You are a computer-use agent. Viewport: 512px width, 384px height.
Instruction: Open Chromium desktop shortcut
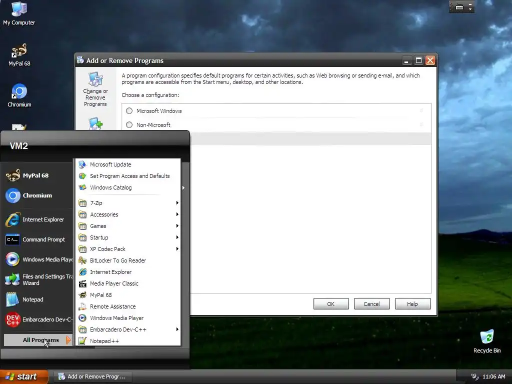tap(19, 95)
